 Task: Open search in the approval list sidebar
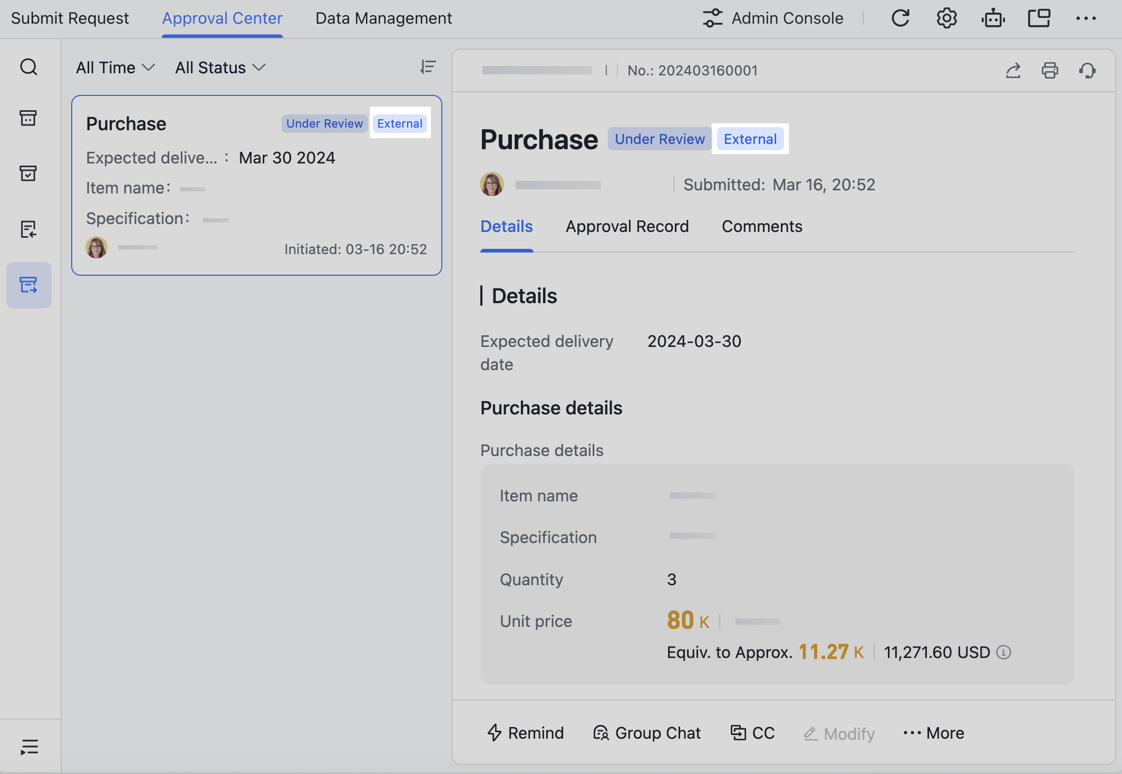tap(29, 67)
